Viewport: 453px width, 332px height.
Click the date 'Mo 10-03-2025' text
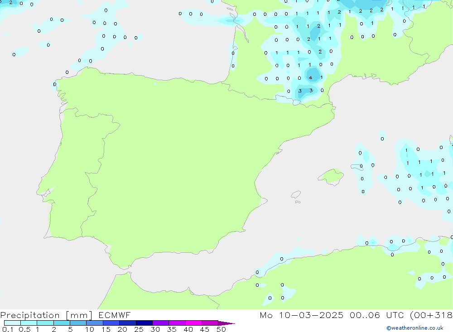click(x=302, y=315)
